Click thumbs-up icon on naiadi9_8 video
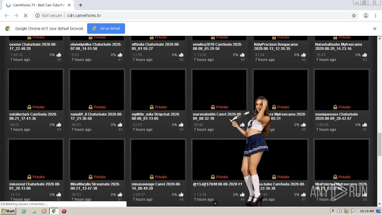Viewport: 382px width, 215px height. [x=120, y=125]
